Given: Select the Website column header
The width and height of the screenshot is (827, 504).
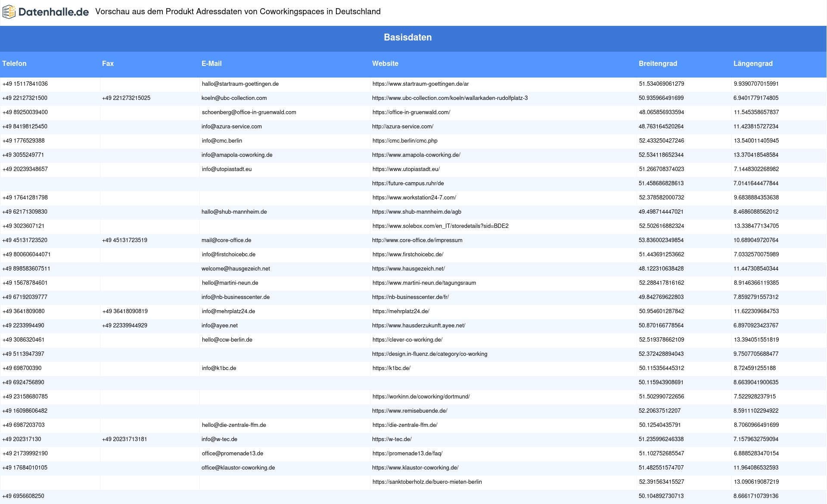Looking at the screenshot, I should [x=385, y=64].
